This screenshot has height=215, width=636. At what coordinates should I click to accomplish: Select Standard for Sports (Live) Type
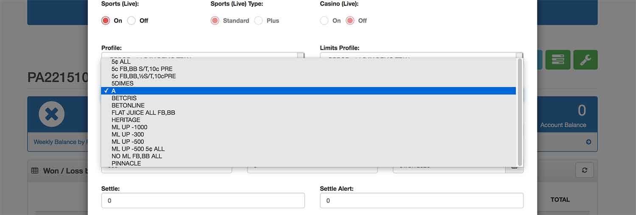215,21
